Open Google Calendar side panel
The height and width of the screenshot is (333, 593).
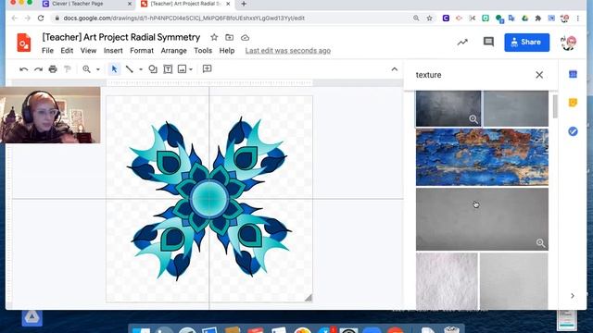(x=573, y=74)
